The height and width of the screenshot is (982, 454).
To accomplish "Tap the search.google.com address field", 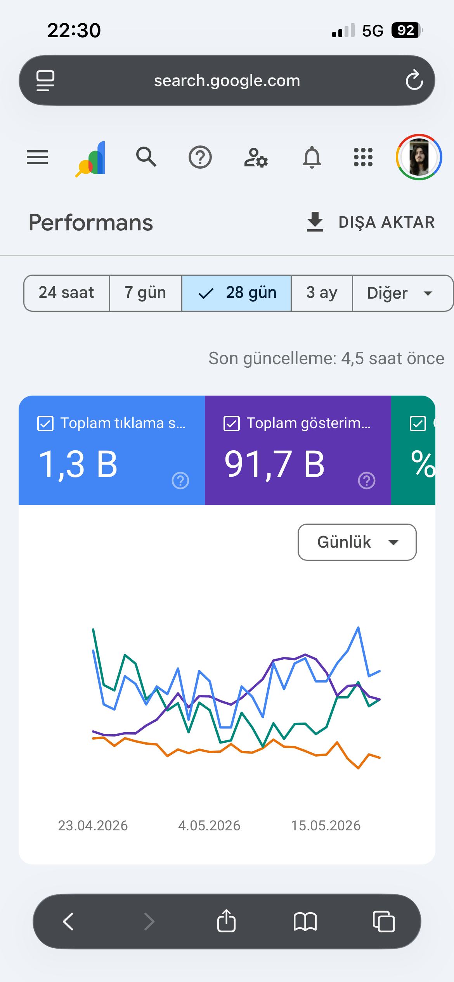I will tap(227, 80).
